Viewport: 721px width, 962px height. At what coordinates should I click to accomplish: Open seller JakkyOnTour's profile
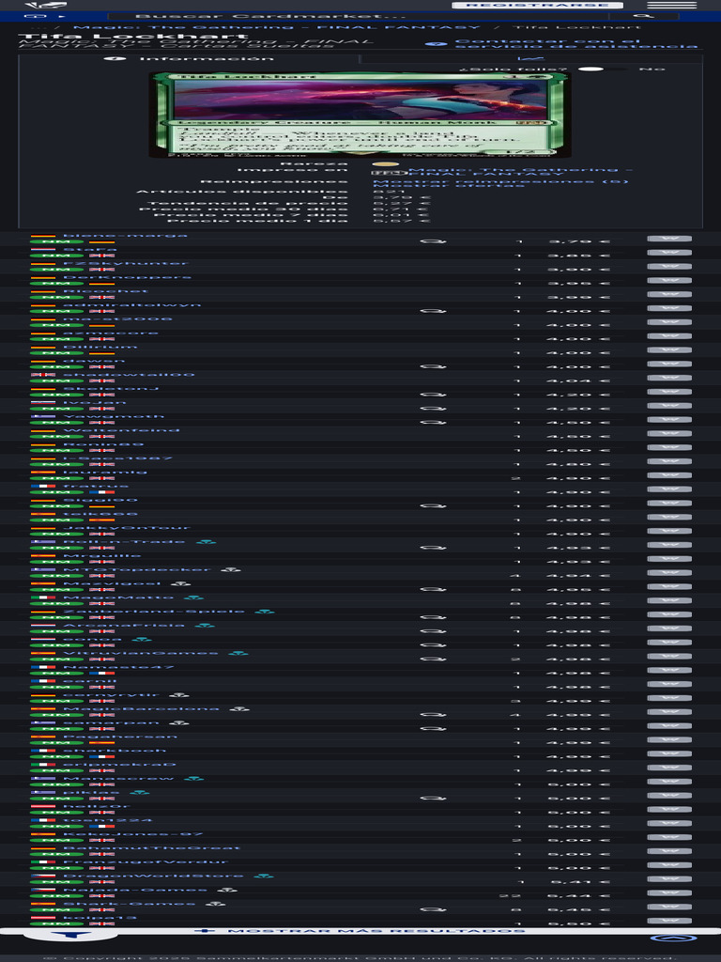(x=127, y=528)
